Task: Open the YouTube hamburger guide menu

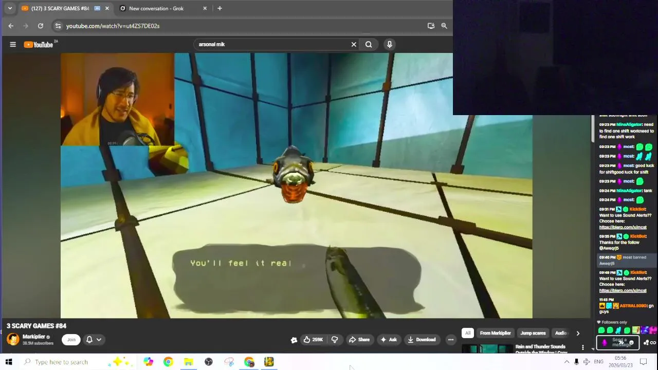Action: pyautogui.click(x=13, y=44)
